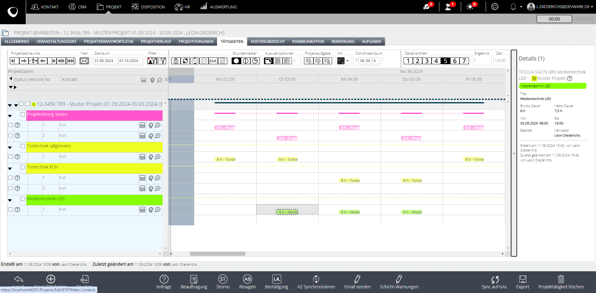The width and height of the screenshot is (596, 293).
Task: Check row 1 under Tontechnik (allgemein)
Action: pyautogui.click(x=10, y=157)
